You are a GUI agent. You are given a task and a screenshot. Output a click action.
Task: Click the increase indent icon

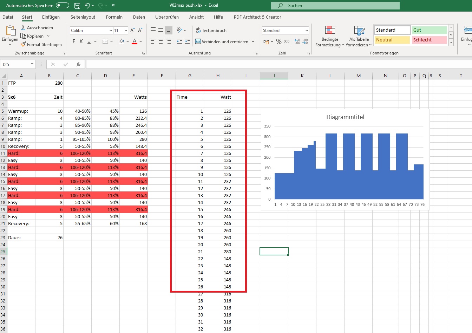click(187, 41)
